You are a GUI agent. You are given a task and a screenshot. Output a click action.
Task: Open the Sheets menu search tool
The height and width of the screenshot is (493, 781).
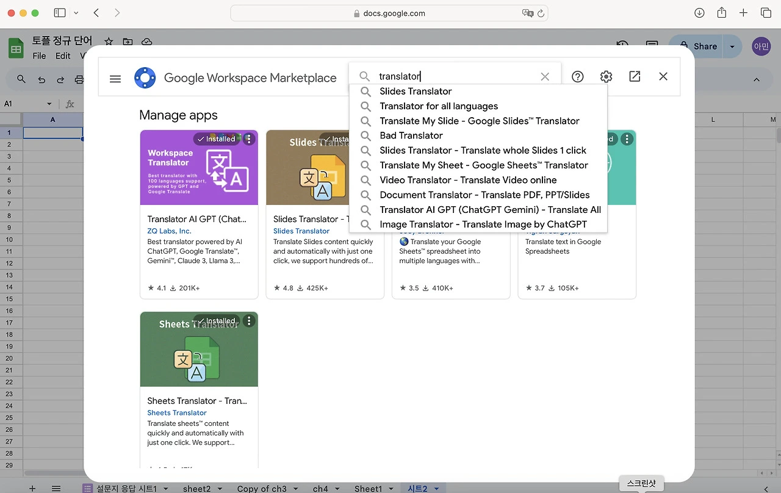coord(21,79)
